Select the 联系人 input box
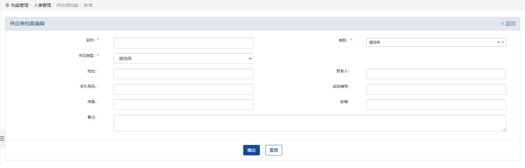 click(436, 74)
